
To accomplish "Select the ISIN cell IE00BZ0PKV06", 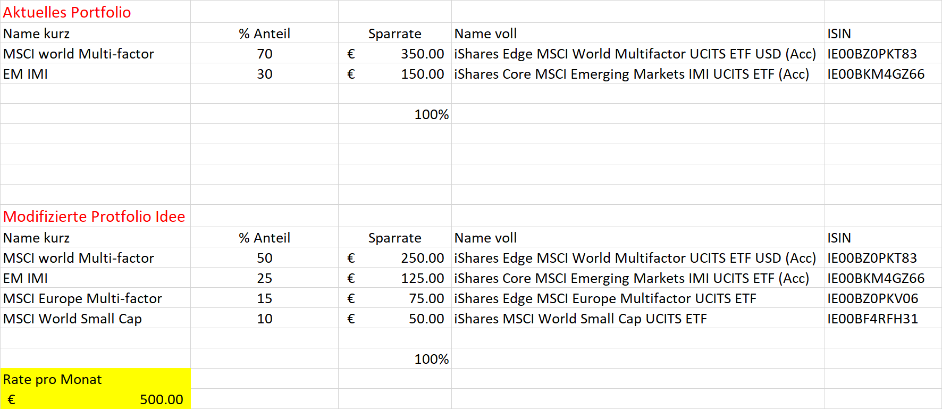I will point(883,298).
